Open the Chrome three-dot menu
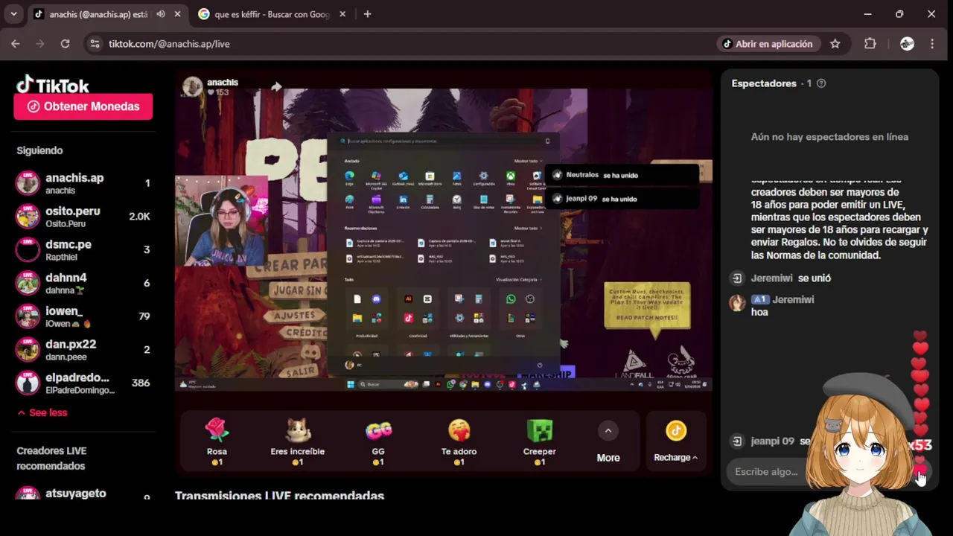The width and height of the screenshot is (953, 536). 932,44
